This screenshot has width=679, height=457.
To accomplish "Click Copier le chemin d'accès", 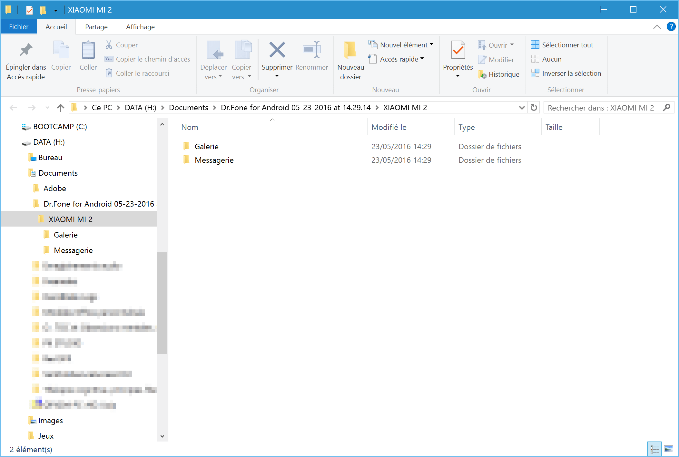I will [148, 59].
